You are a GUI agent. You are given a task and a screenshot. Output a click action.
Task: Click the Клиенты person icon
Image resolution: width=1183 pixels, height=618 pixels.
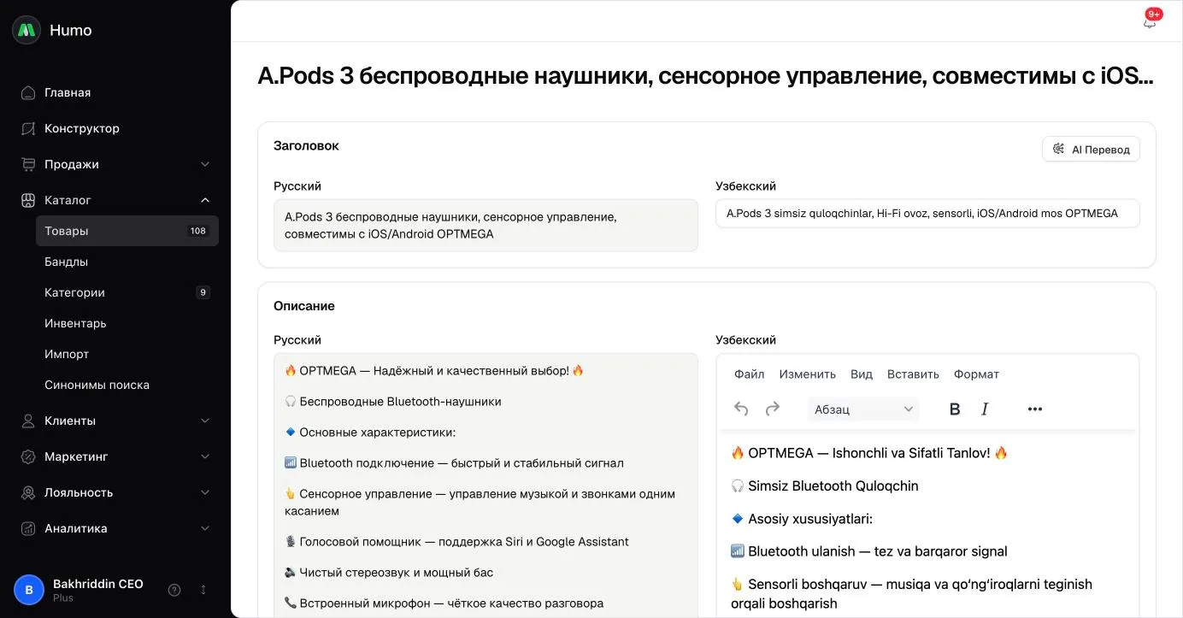pos(28,421)
